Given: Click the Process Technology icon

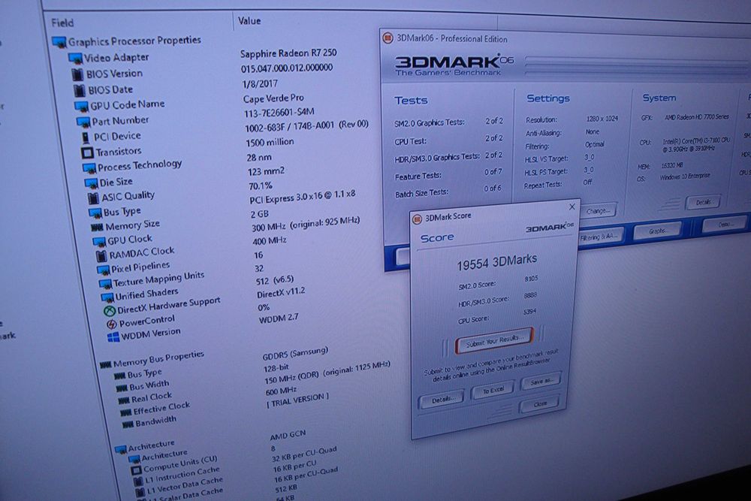Looking at the screenshot, I should point(89,168).
